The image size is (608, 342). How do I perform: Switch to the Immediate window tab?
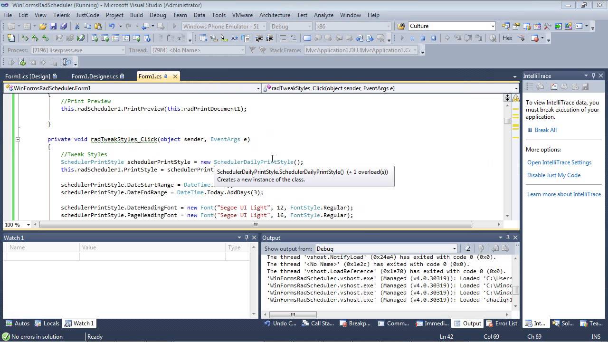[432, 323]
